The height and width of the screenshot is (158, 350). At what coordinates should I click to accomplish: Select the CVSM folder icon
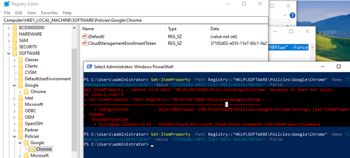click(21, 72)
